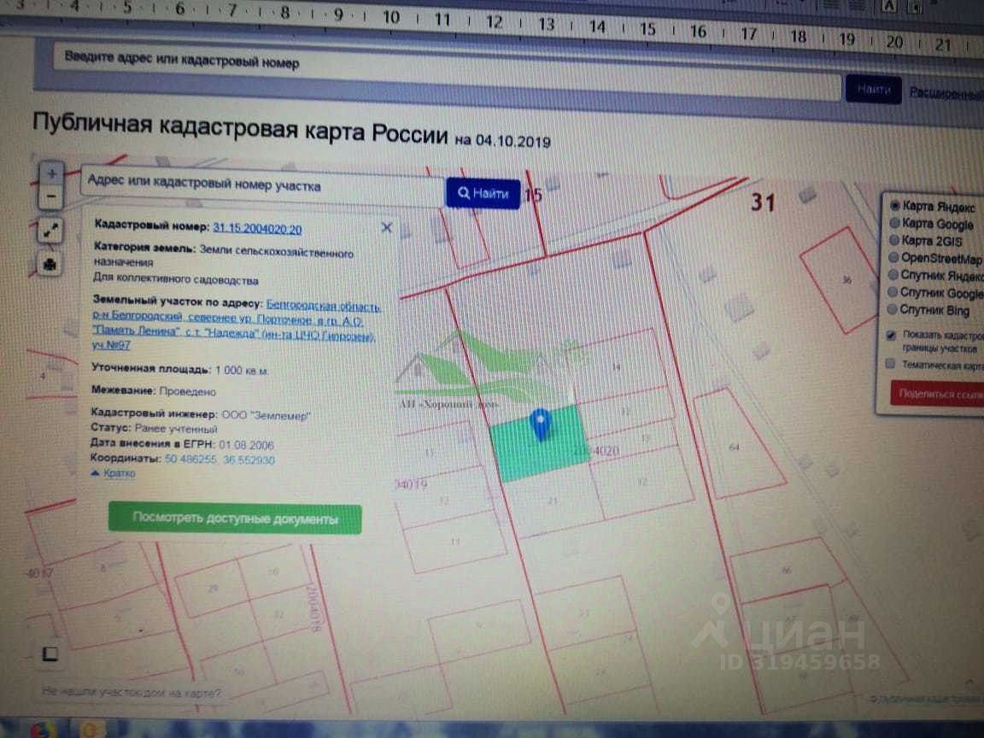Click the 'Проведено' survey value
This screenshot has width=984, height=738.
point(188,391)
